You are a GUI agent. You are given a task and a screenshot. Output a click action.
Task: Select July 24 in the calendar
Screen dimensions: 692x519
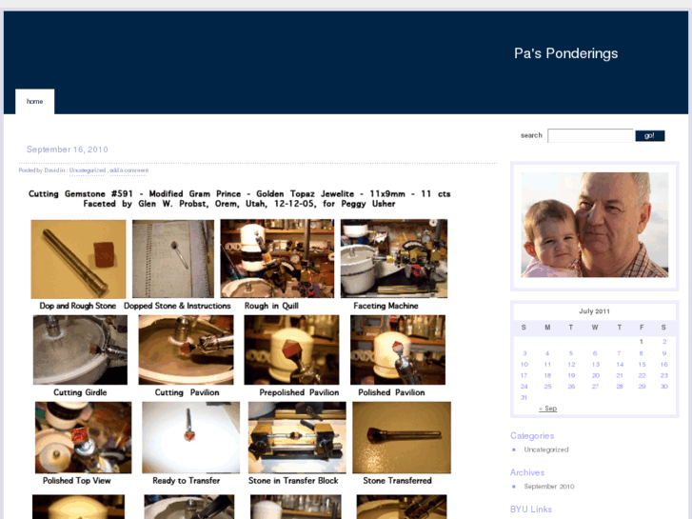click(524, 387)
